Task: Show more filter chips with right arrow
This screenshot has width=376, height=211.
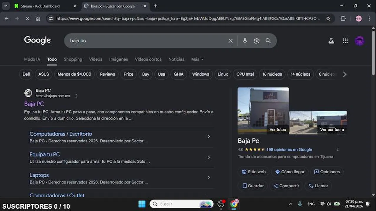Action: (345, 74)
